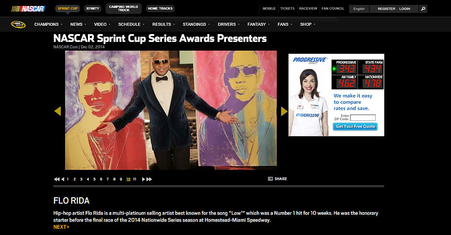Step back one slide in pager
451x235 pixels.
click(x=63, y=179)
